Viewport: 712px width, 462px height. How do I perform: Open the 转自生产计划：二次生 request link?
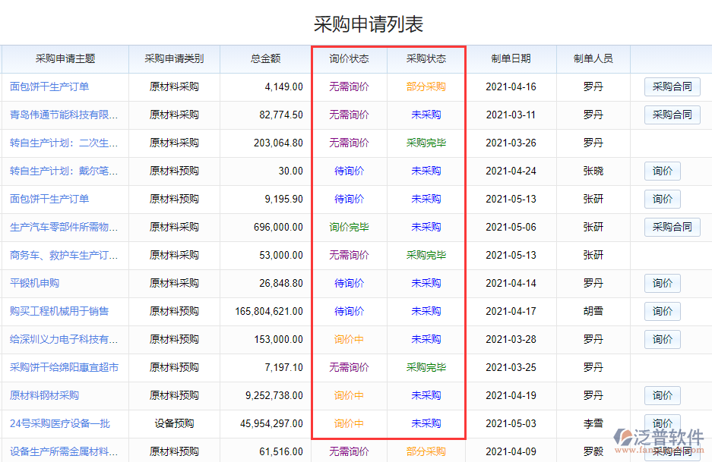[x=64, y=143]
